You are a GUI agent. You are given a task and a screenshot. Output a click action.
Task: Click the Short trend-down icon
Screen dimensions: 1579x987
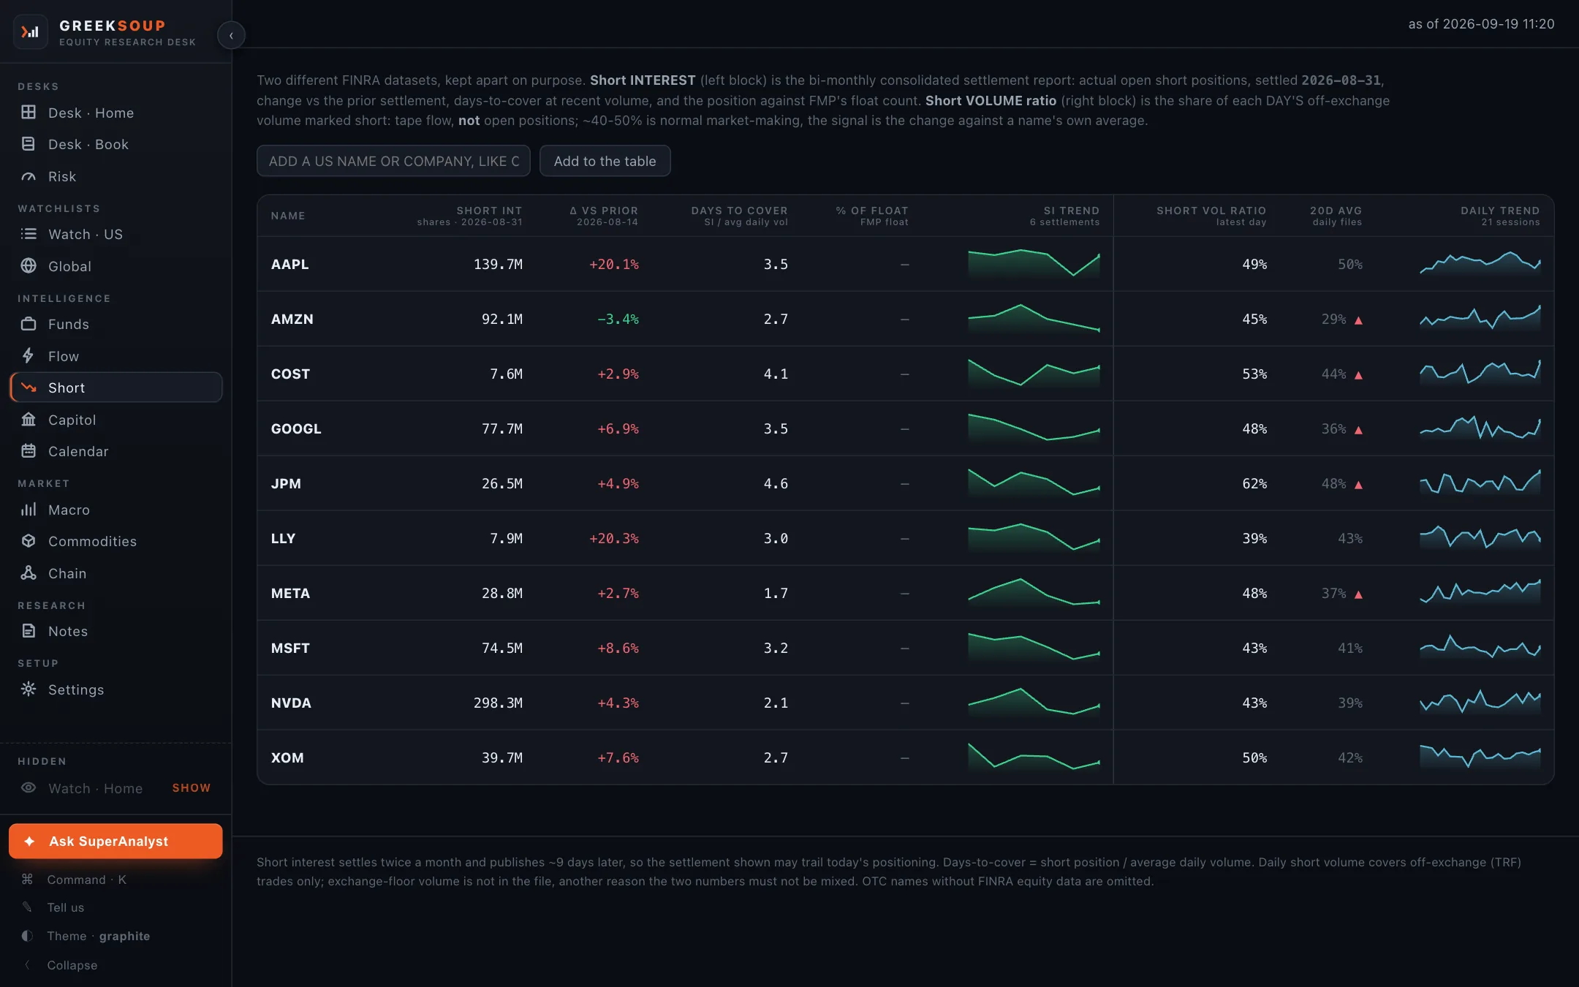[29, 387]
